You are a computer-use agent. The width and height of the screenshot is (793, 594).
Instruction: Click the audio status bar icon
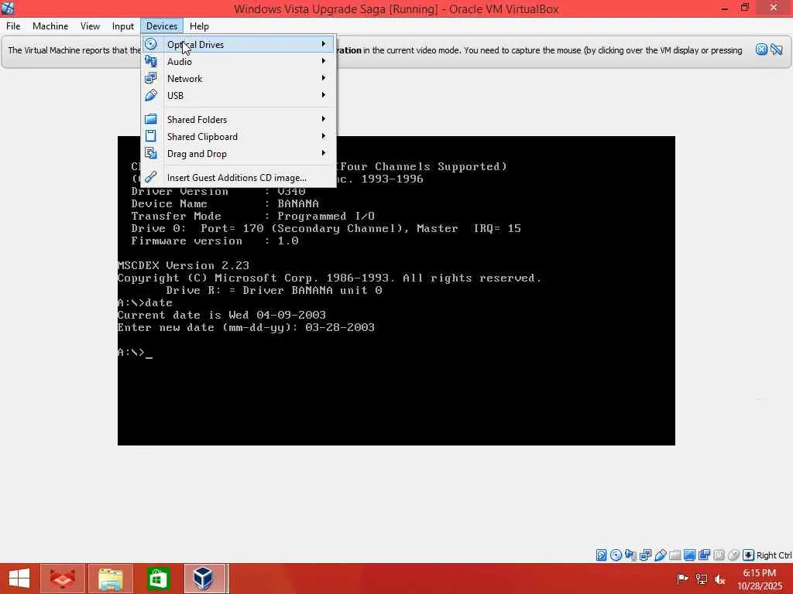click(x=630, y=555)
